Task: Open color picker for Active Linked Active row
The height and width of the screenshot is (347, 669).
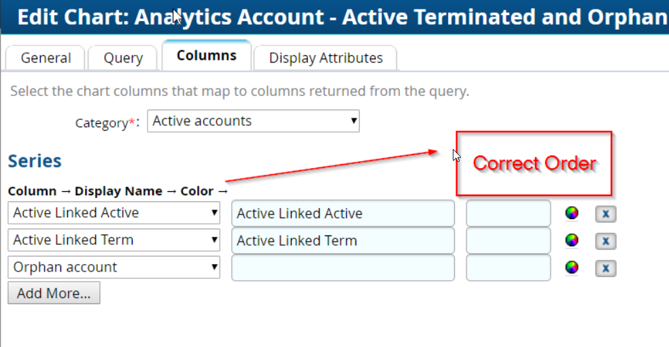Action: tap(572, 214)
